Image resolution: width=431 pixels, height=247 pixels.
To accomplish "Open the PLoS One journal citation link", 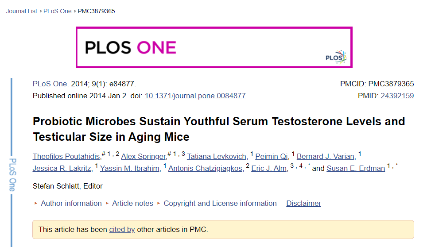I will 50,84.
